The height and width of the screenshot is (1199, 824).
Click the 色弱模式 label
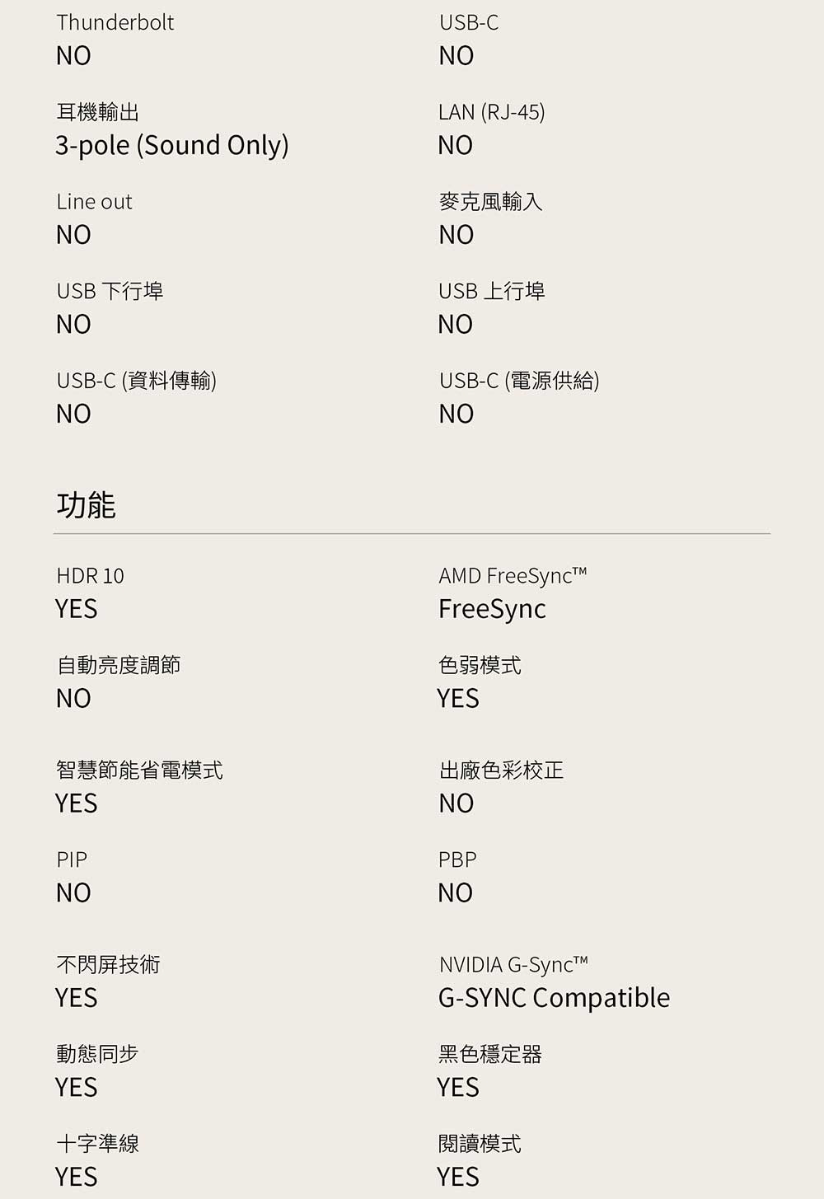[480, 665]
